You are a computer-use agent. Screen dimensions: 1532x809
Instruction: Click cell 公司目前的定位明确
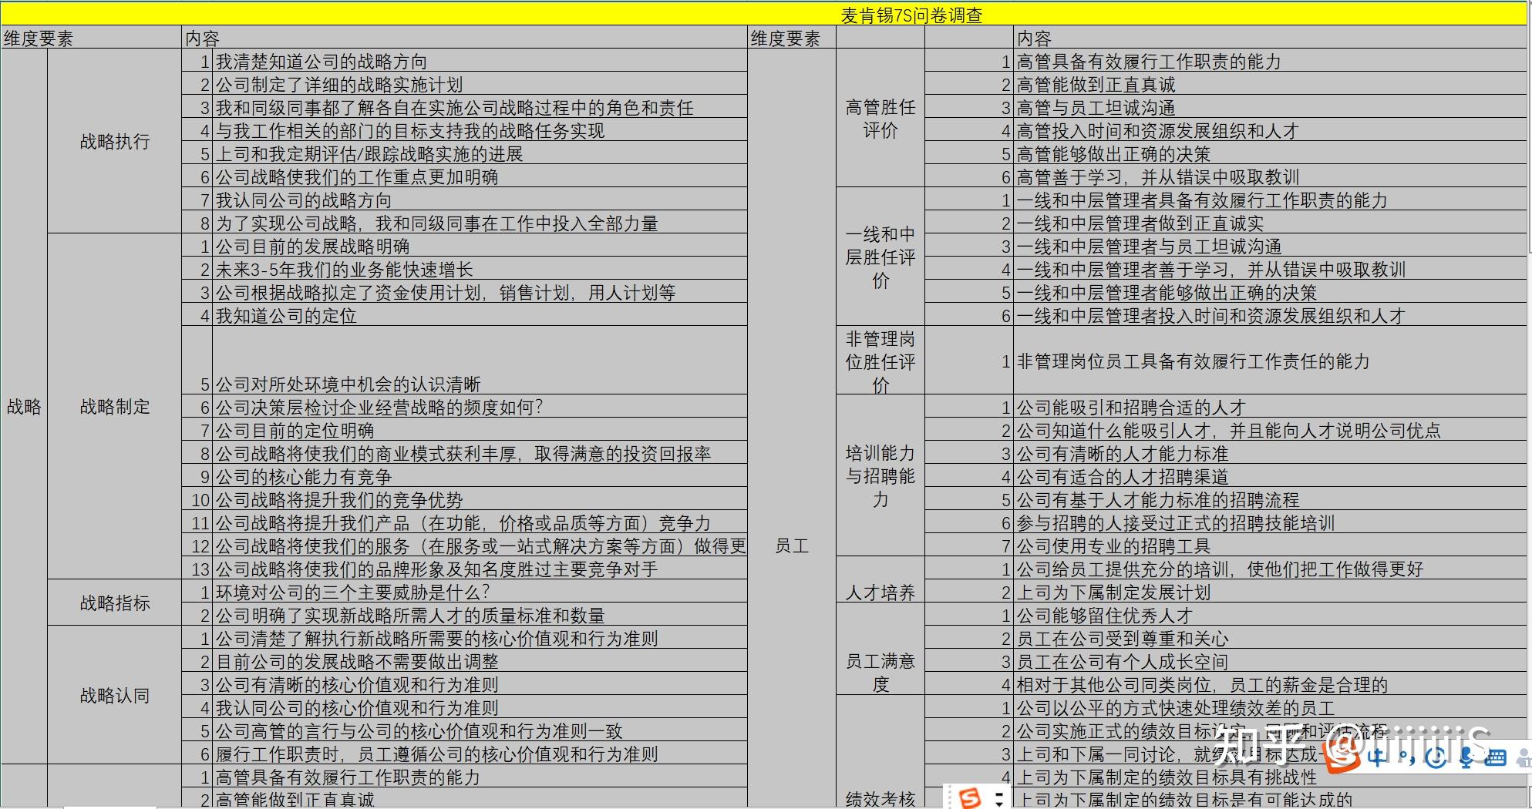[x=480, y=430]
